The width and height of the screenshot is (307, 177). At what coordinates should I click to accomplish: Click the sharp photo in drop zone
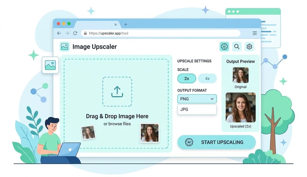(150, 133)
